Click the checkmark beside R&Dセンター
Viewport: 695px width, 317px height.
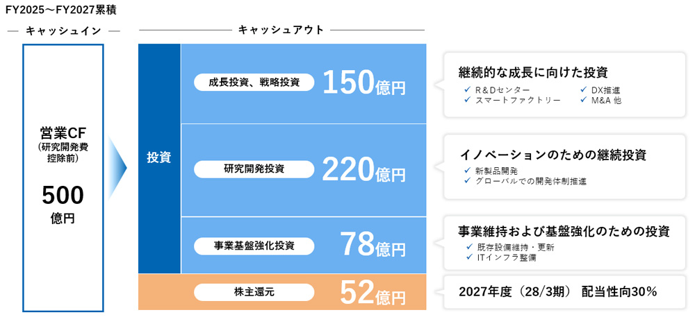467,90
